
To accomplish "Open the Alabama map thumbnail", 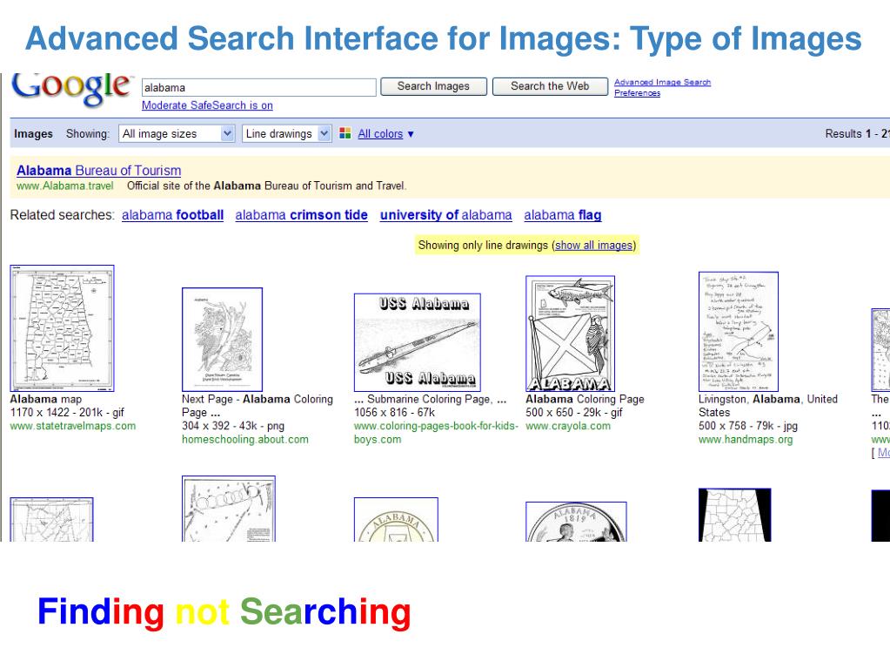I will [x=63, y=328].
